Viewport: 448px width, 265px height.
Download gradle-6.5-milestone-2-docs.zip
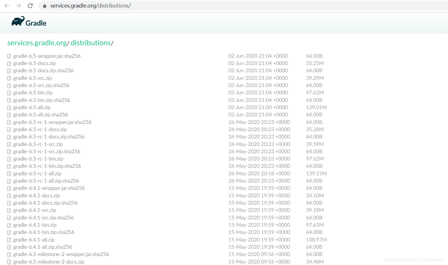(49, 262)
